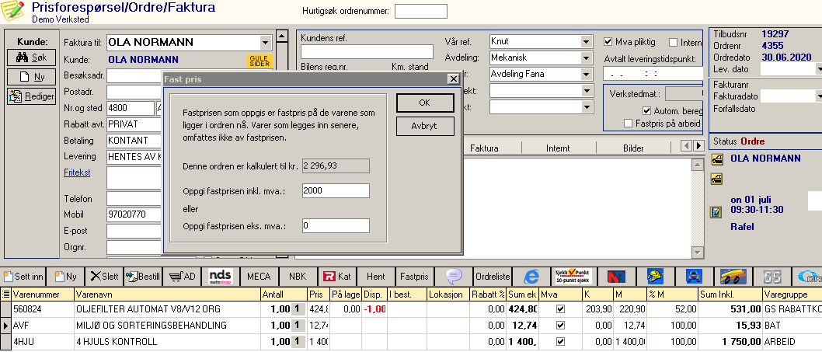Click the AD shopping cart button

182,277
